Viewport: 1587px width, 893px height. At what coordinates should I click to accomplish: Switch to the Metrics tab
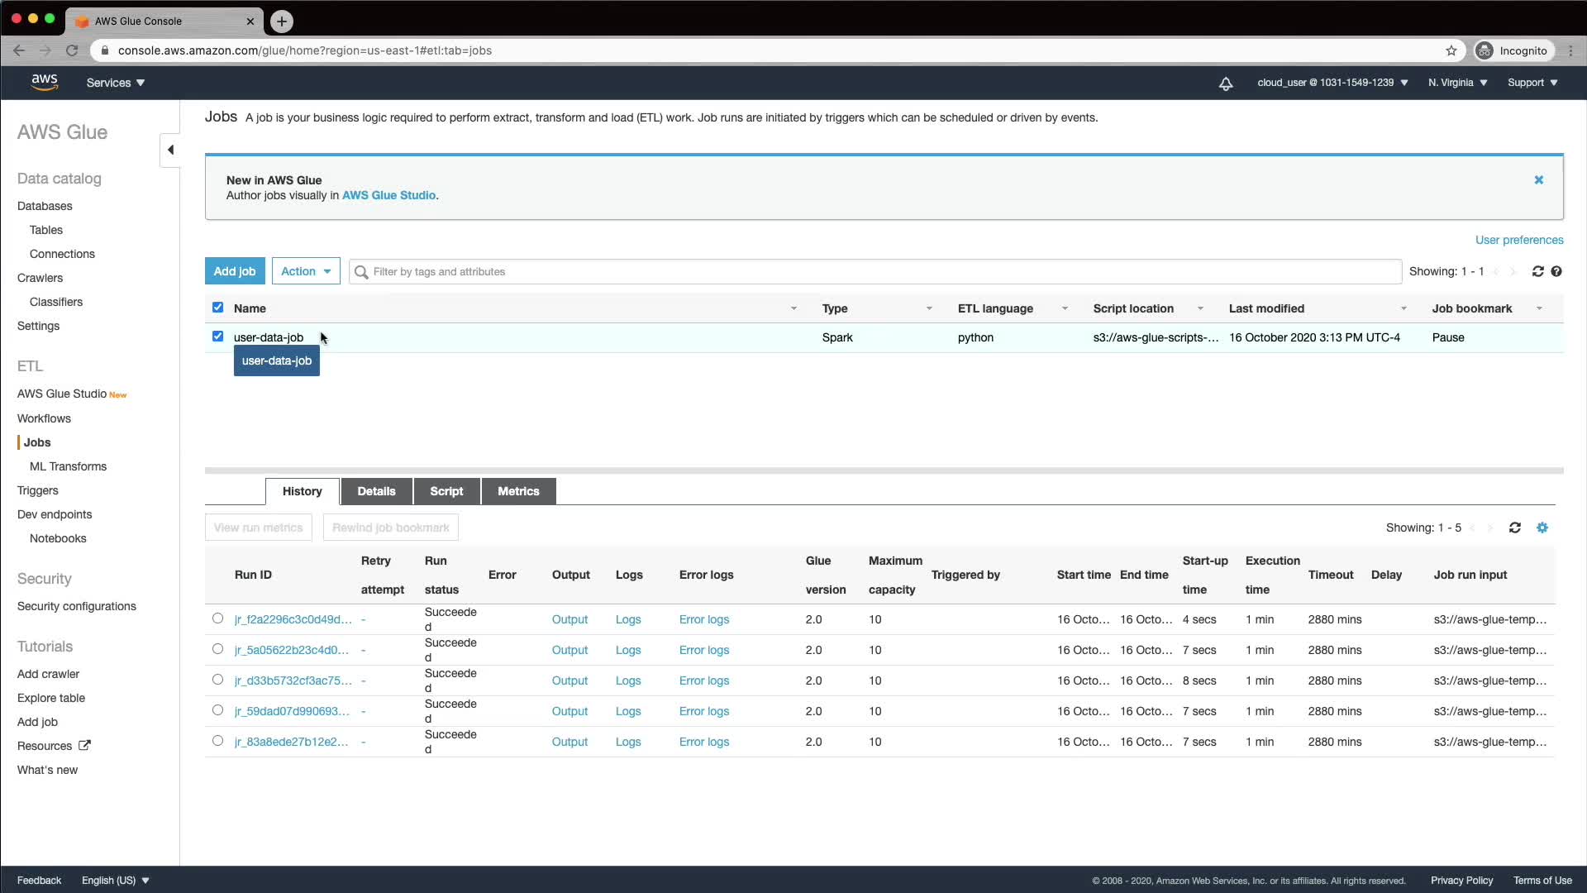(518, 491)
